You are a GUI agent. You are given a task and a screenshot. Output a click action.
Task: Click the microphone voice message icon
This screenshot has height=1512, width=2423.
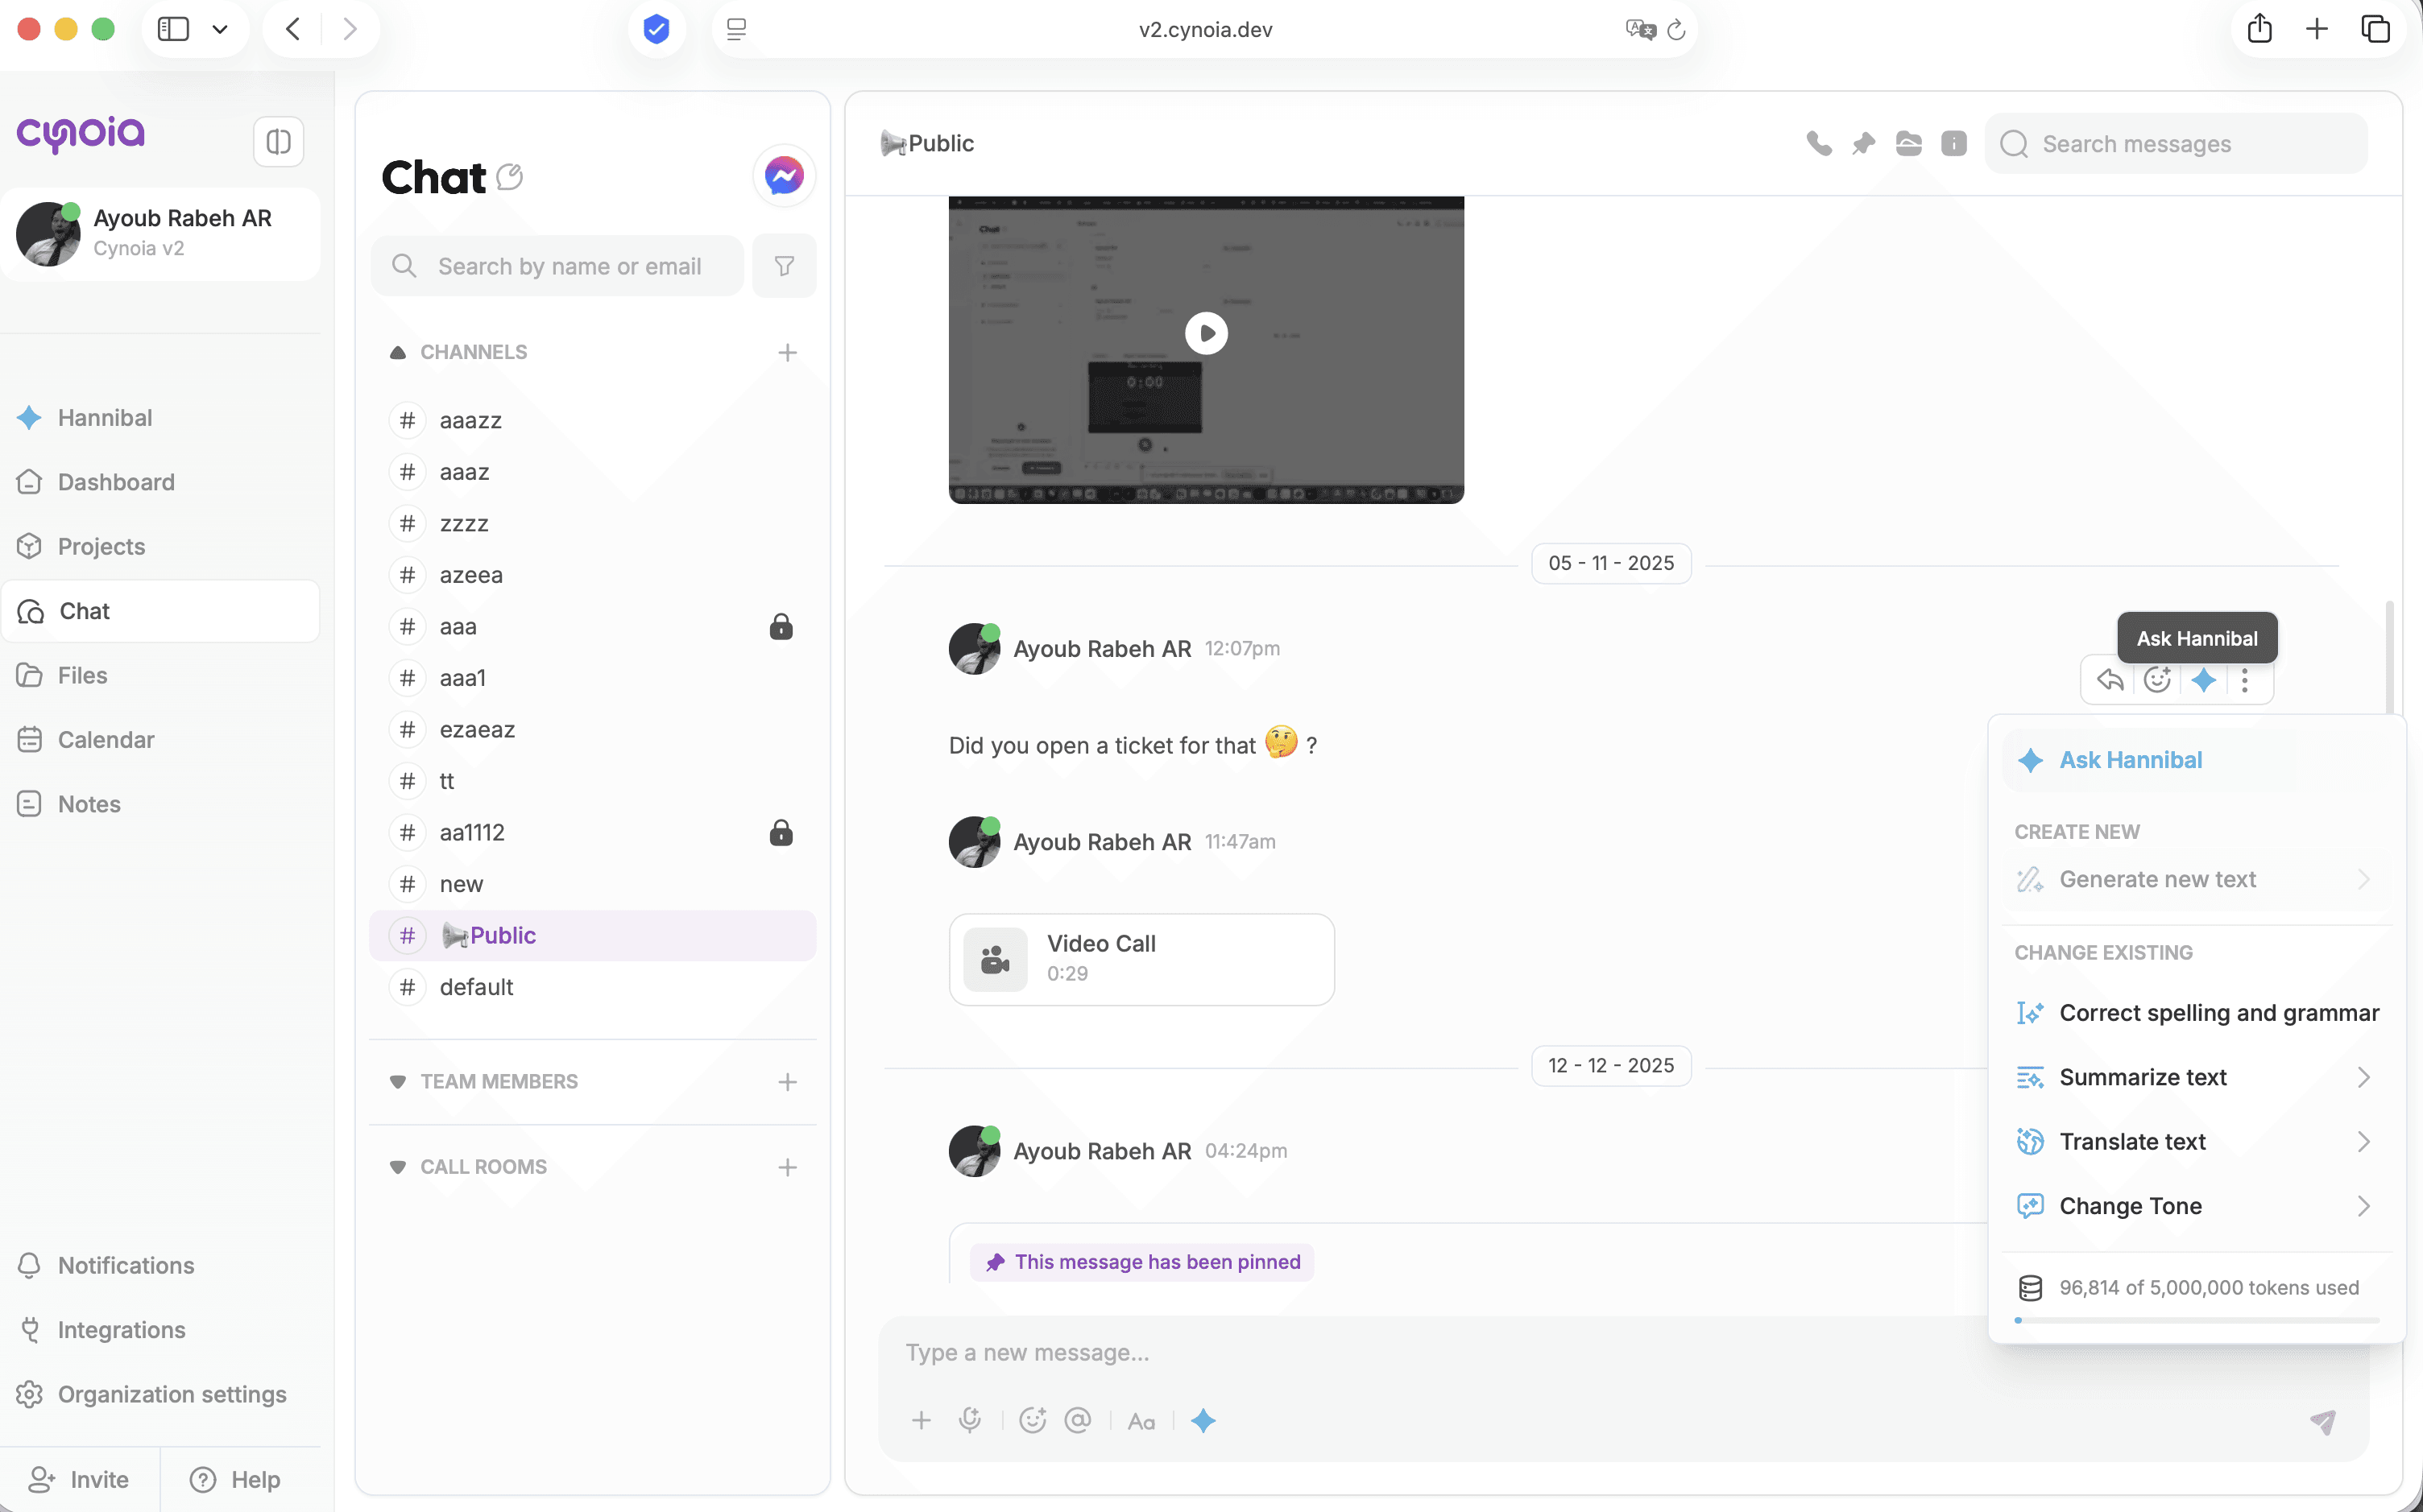click(969, 1420)
